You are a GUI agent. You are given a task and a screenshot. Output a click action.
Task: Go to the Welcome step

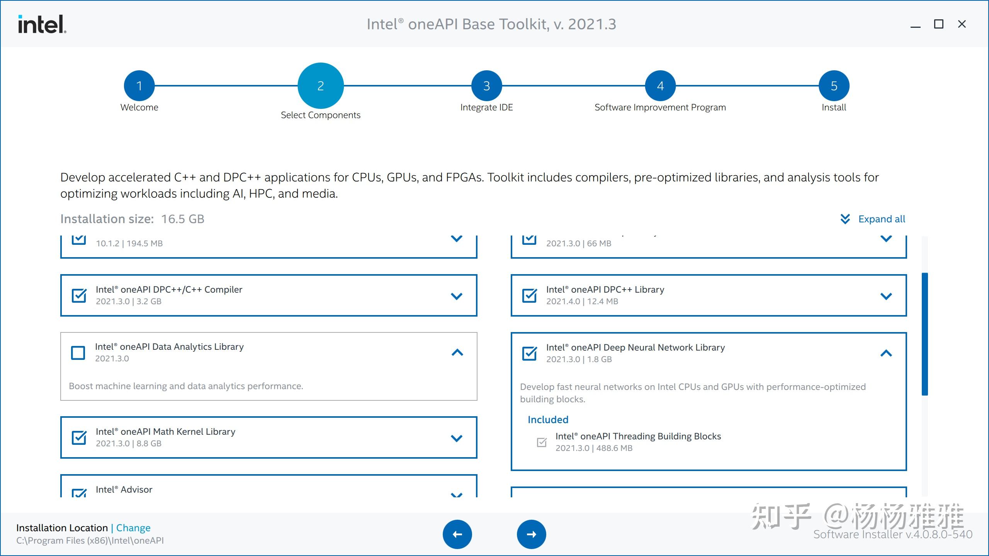[139, 85]
